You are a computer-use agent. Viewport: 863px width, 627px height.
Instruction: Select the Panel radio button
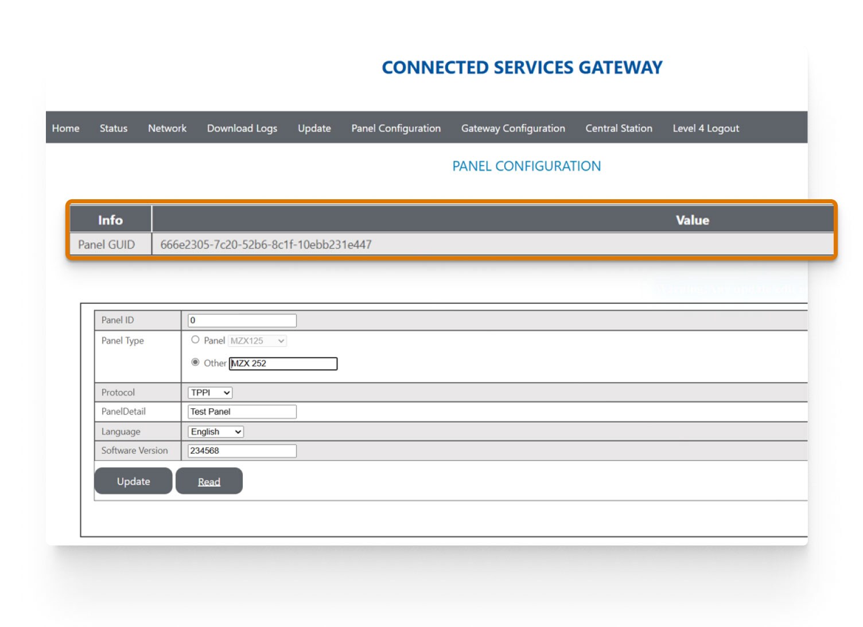[x=195, y=340]
